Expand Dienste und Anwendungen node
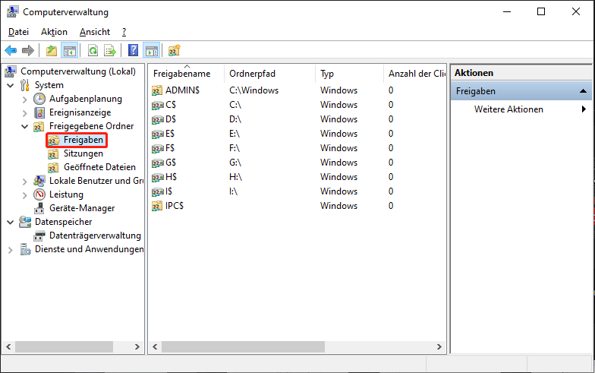The width and height of the screenshot is (595, 373). point(10,249)
